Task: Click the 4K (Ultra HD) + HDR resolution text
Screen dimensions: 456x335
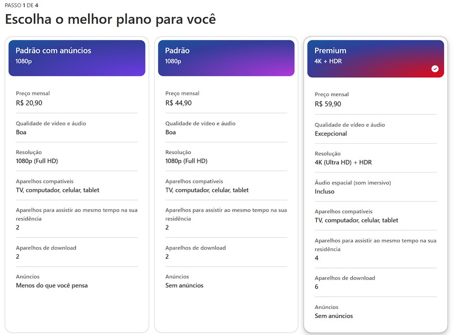Action: (x=343, y=162)
